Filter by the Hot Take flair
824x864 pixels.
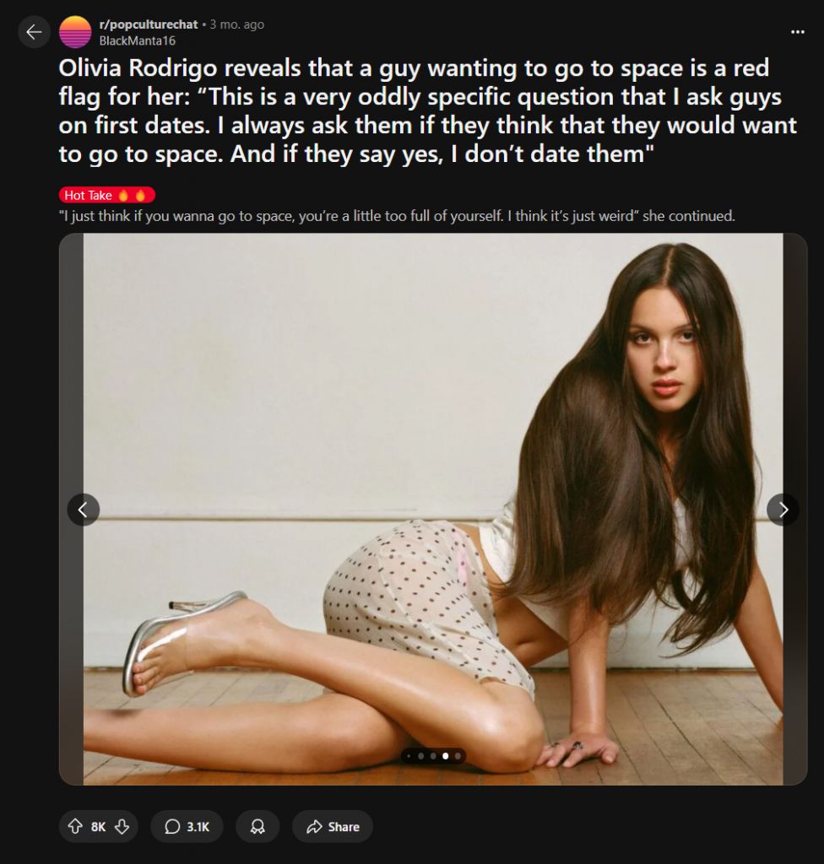107,195
